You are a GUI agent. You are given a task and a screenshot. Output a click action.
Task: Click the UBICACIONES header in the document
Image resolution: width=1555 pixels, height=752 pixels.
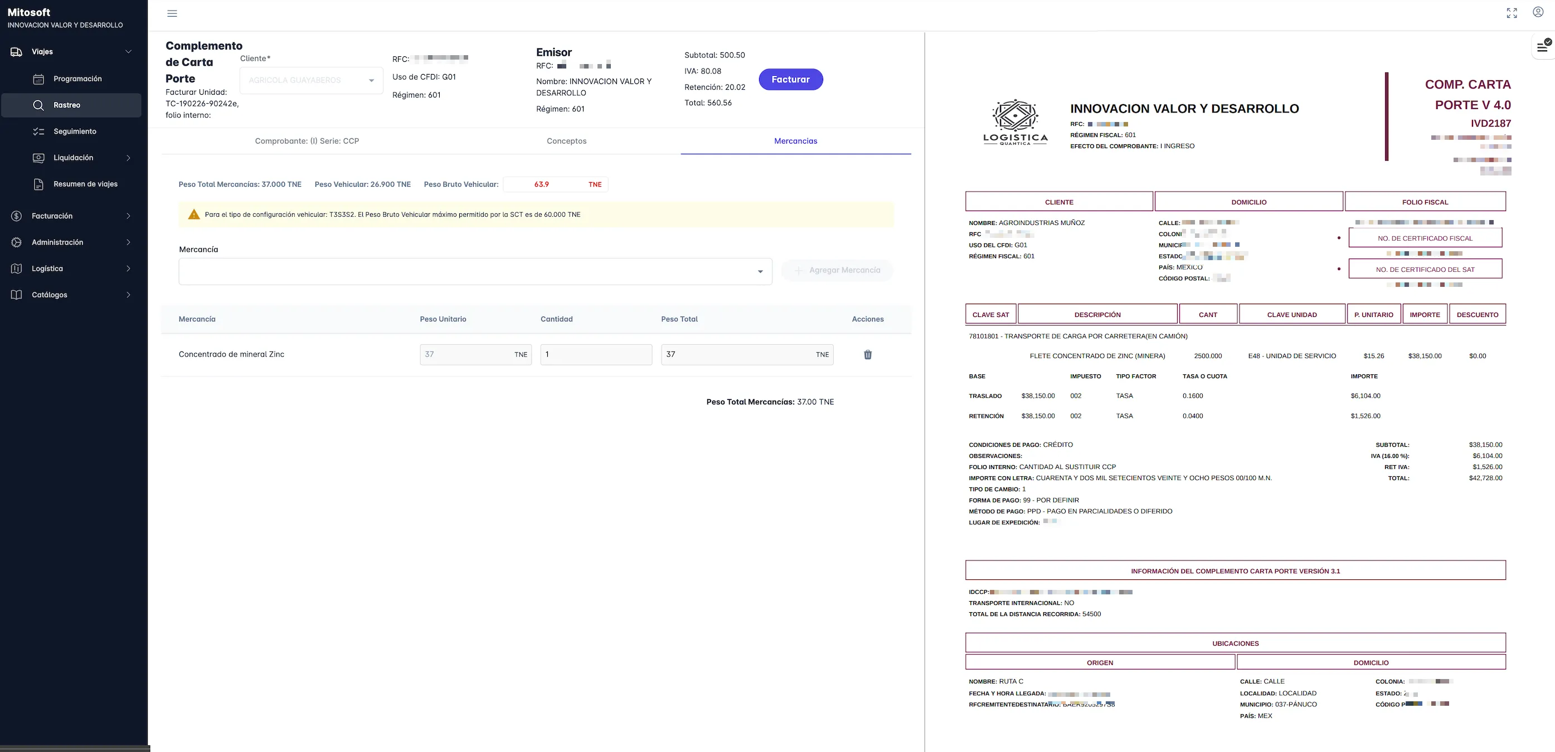(1236, 643)
